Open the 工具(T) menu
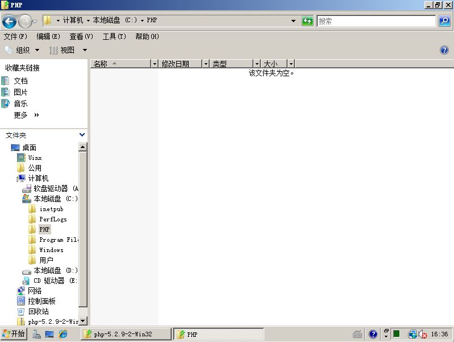454x342 pixels. click(114, 36)
